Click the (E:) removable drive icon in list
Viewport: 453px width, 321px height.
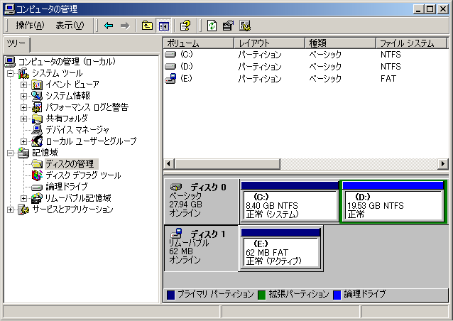[170, 78]
